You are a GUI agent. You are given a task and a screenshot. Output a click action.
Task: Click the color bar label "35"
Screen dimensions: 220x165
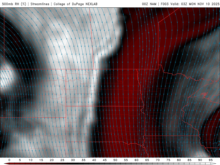pyautogui.click(x=84, y=160)
